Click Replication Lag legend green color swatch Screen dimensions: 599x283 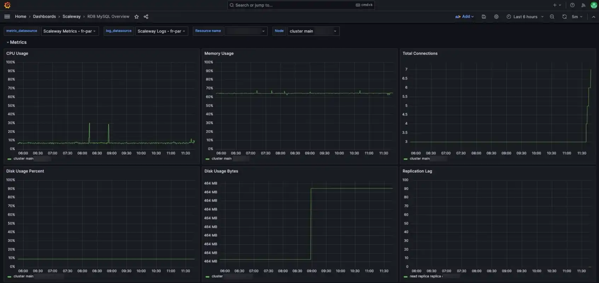(405, 277)
